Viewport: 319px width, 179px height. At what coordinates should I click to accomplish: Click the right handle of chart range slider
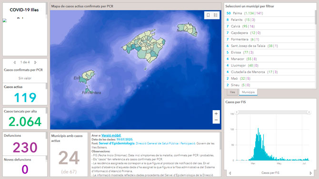pos(309,112)
